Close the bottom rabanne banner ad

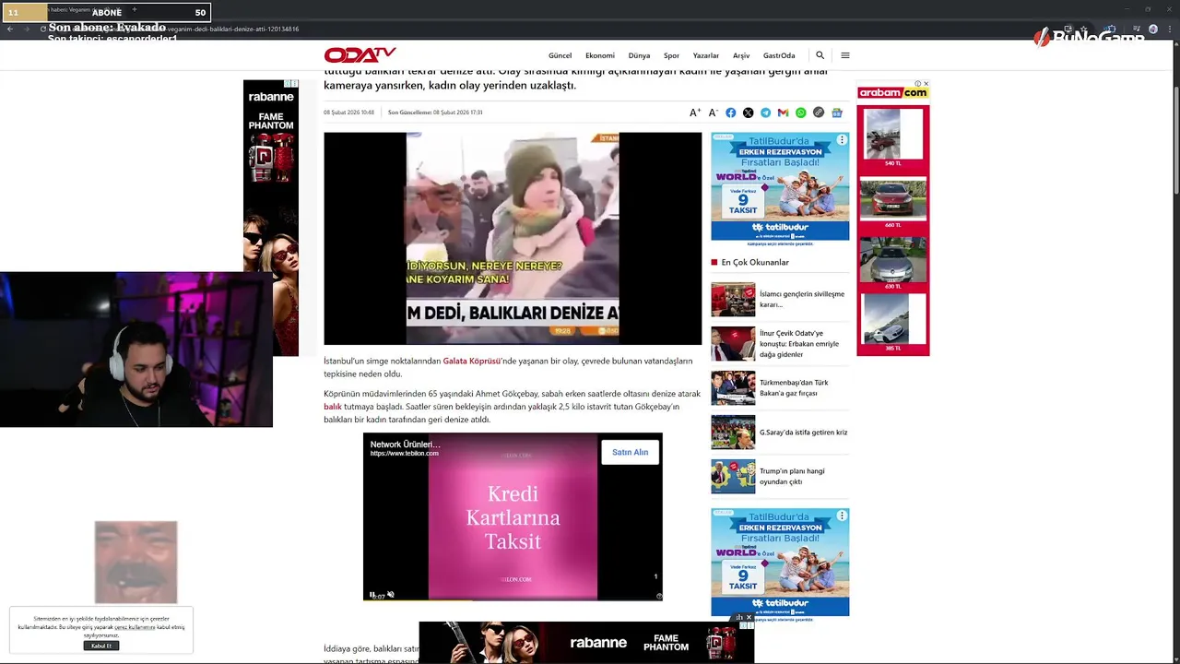tap(749, 617)
